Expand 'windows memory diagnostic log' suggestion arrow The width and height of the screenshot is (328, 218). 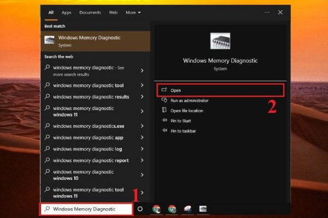click(142, 149)
